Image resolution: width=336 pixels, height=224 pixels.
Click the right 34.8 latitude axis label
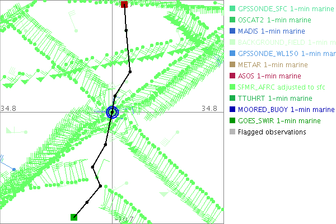[208, 108]
